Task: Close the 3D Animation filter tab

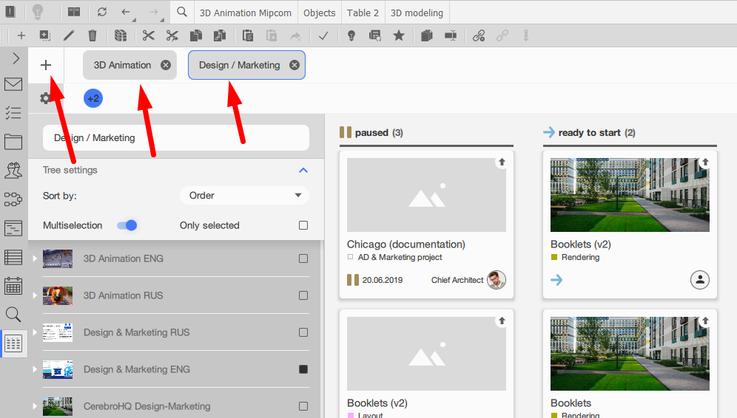Action: (166, 65)
